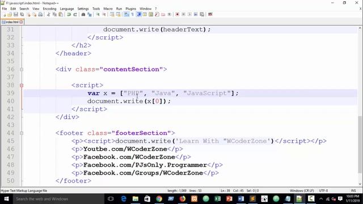The height and width of the screenshot is (204, 363).
Task: Open Firefox from the taskbar
Action: pos(183,199)
